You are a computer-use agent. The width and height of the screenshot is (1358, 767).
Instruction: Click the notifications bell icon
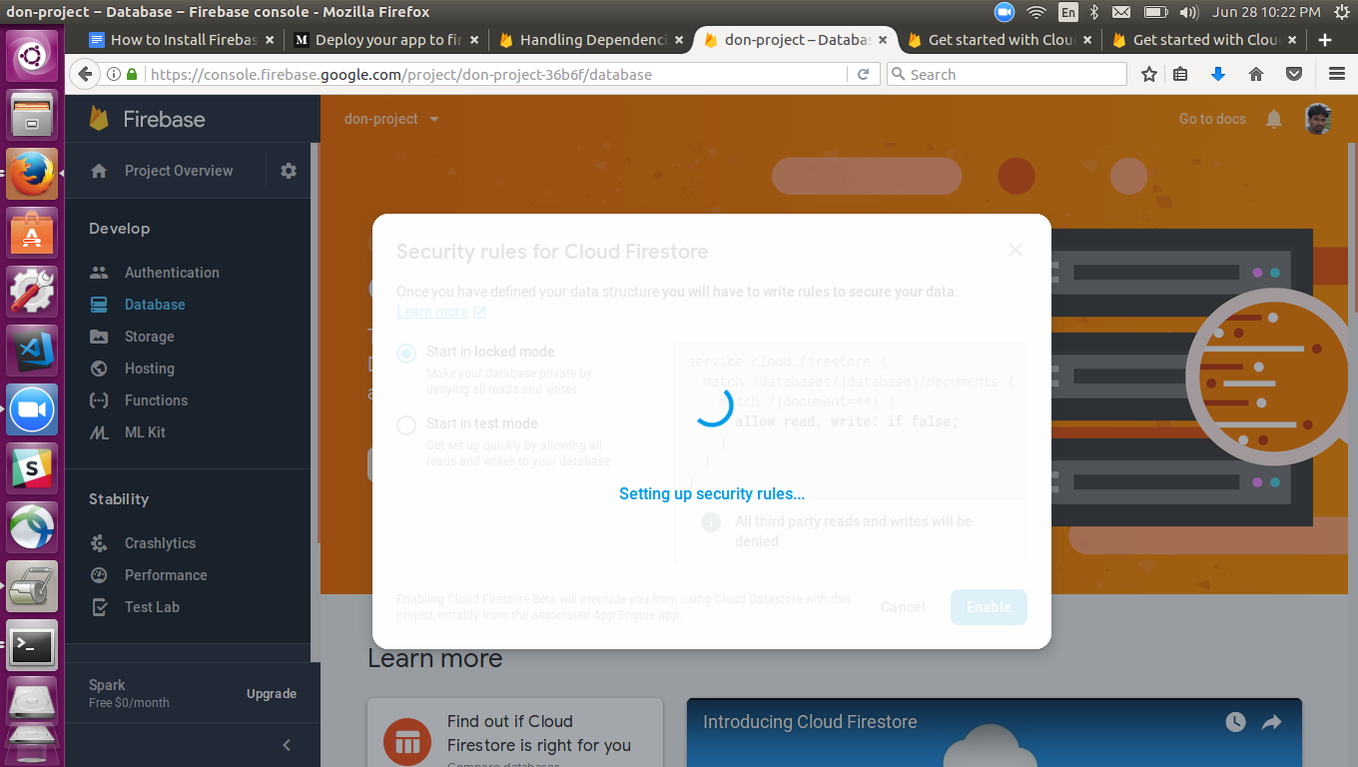click(x=1274, y=119)
